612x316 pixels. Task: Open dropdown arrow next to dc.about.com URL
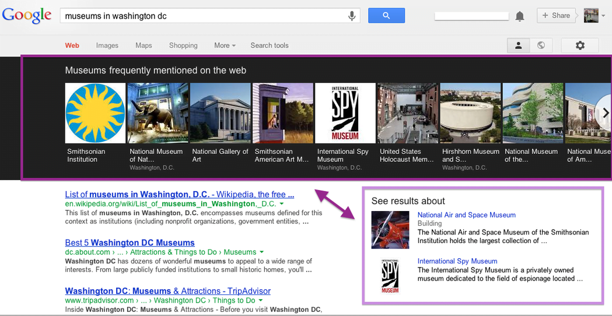tap(262, 252)
